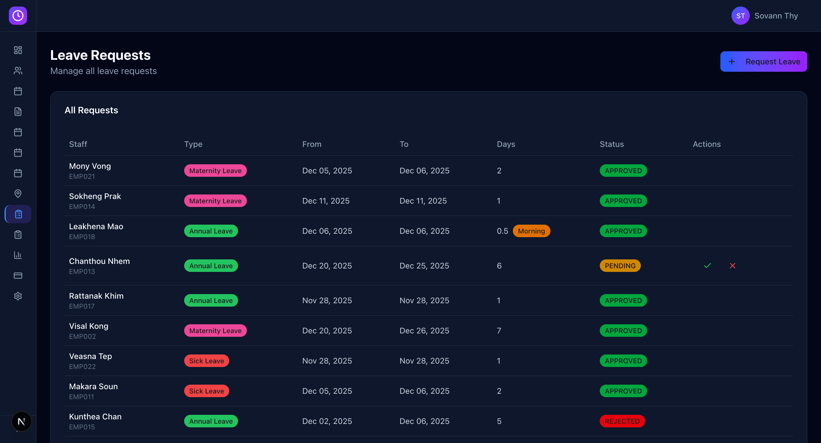Open the Employees section from the sidebar
This screenshot has width=821, height=443.
click(17, 71)
